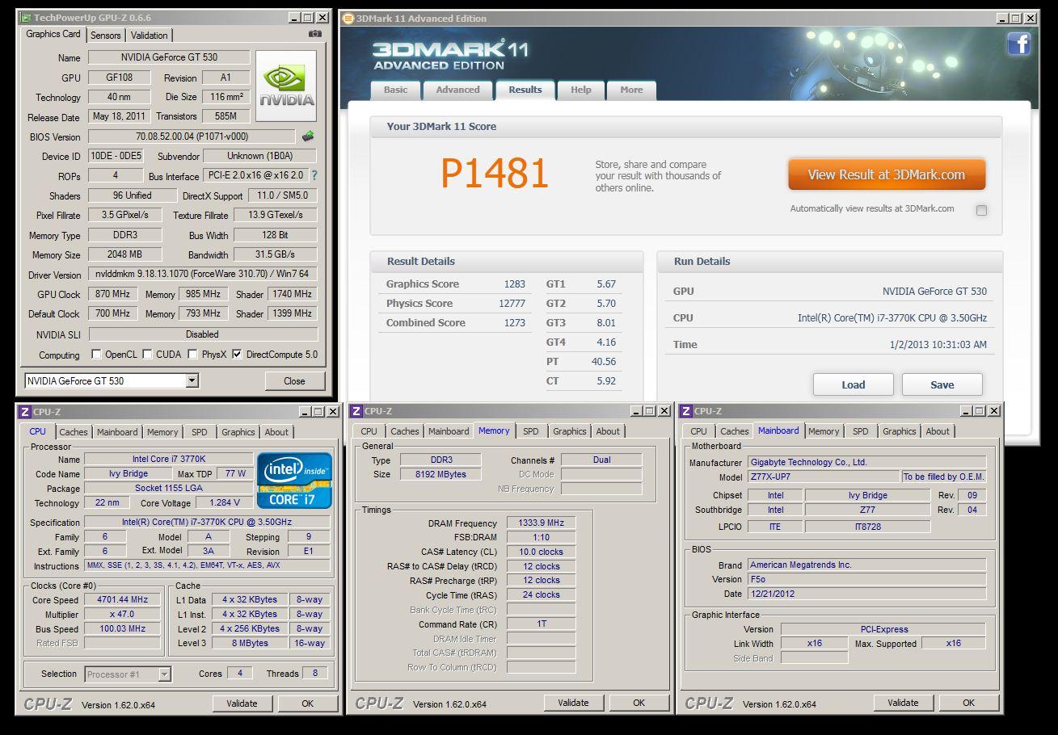Click the DRAM Frequency 1333.9 MHz value

[542, 523]
